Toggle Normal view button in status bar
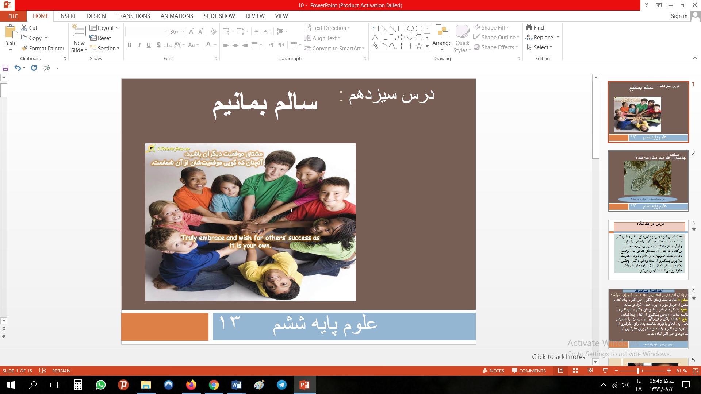 coord(560,371)
